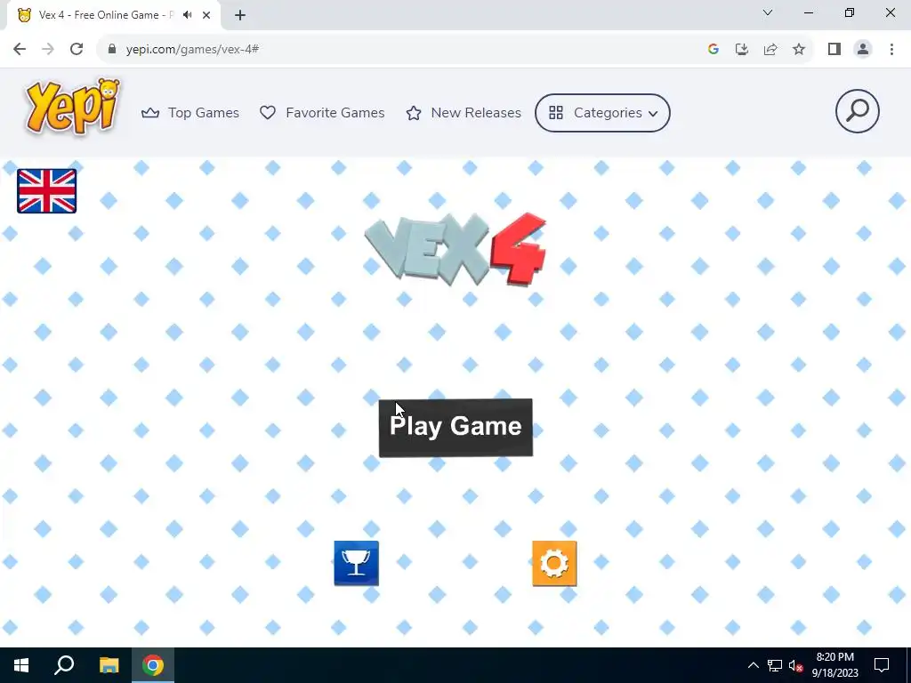Screen dimensions: 911x683
Task: Show hidden system tray icons
Action: click(753, 665)
